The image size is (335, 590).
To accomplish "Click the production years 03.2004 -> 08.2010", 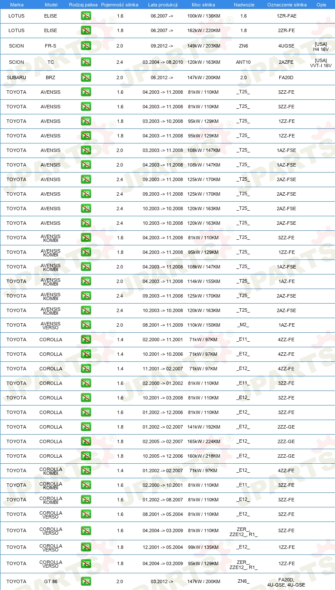I will tap(163, 62).
